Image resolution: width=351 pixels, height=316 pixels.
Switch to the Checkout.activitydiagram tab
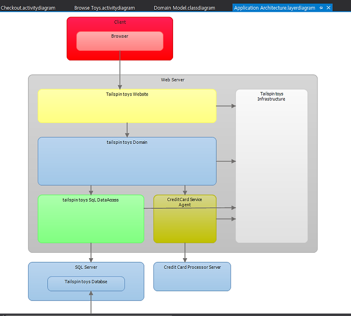pyautogui.click(x=28, y=8)
